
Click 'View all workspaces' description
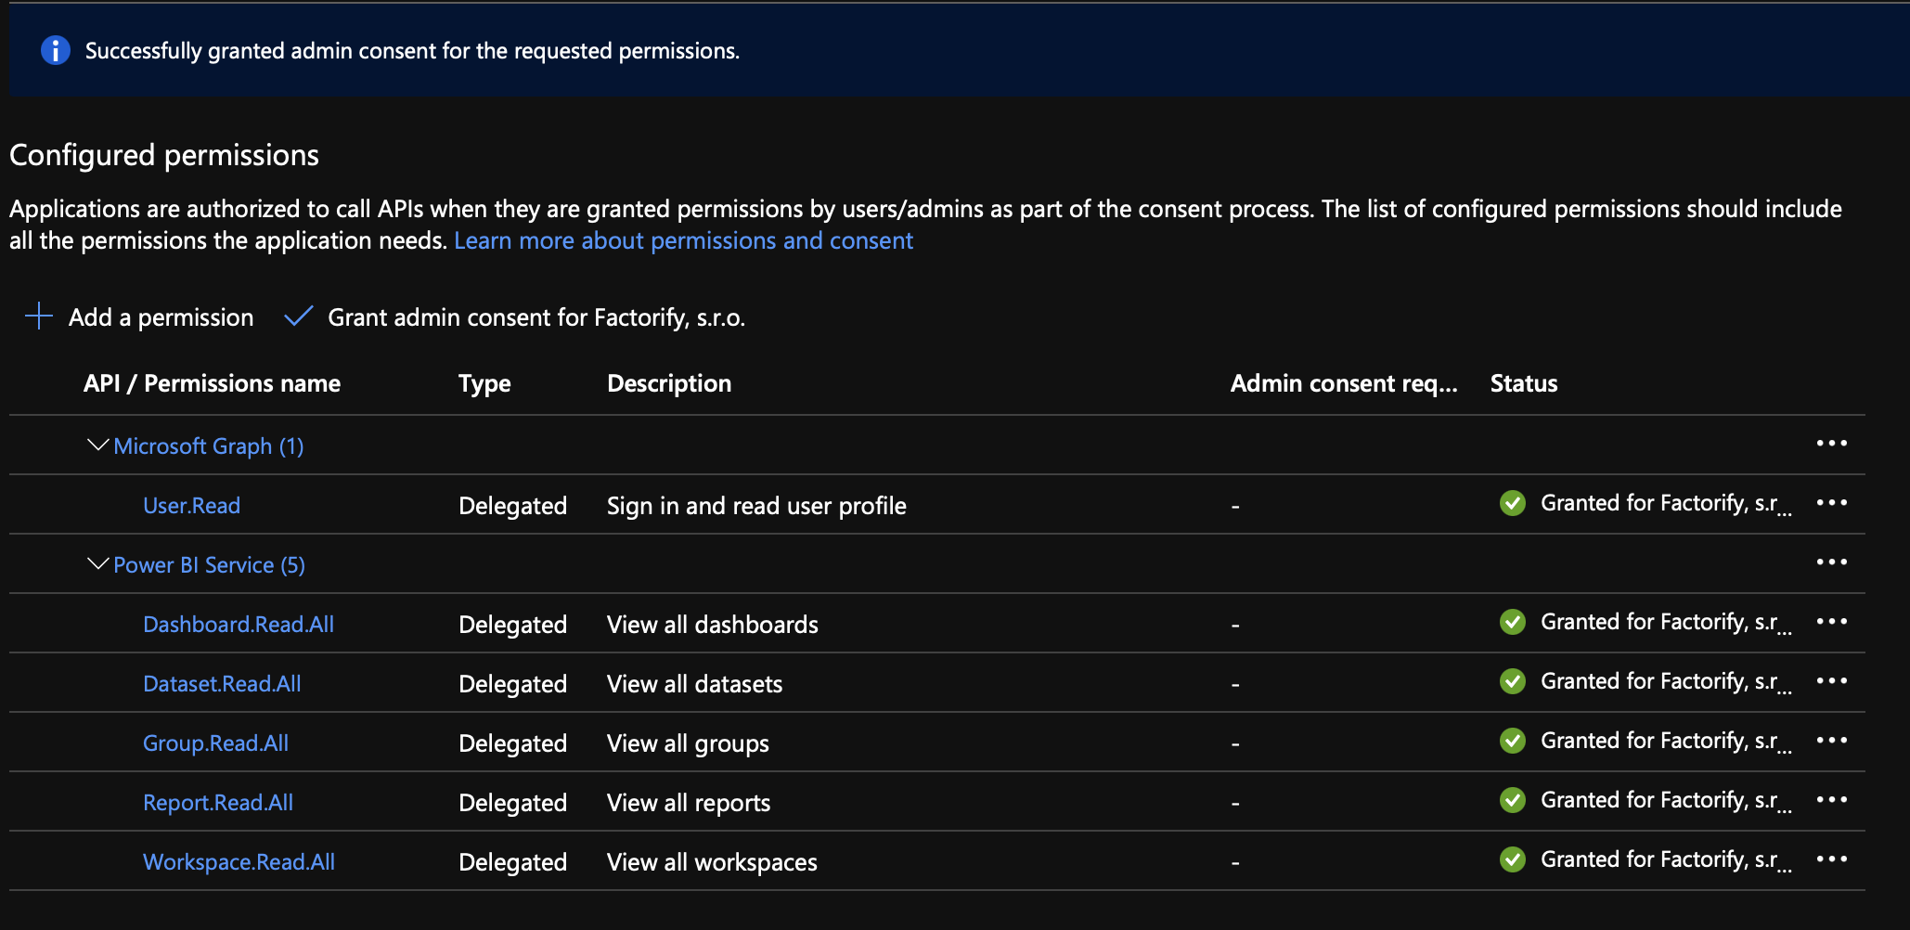pyautogui.click(x=712, y=862)
